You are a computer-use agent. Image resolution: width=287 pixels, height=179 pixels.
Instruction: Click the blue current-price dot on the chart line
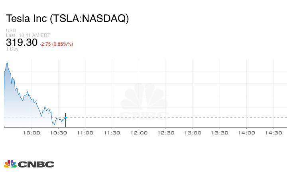tap(66, 117)
